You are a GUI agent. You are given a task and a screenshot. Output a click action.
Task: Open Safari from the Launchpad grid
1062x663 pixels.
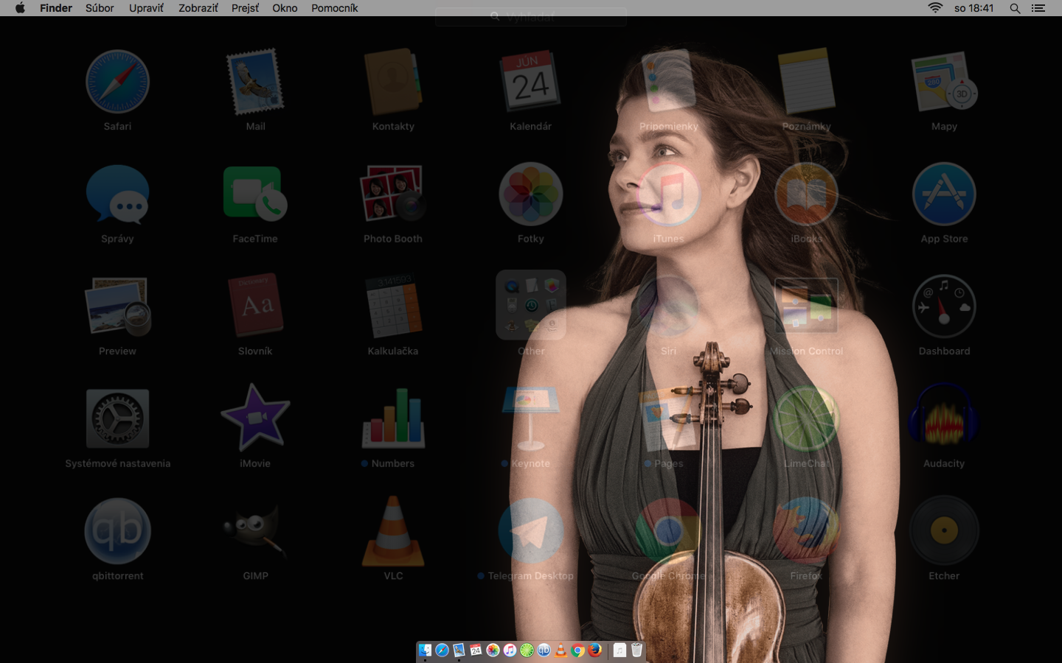point(117,82)
